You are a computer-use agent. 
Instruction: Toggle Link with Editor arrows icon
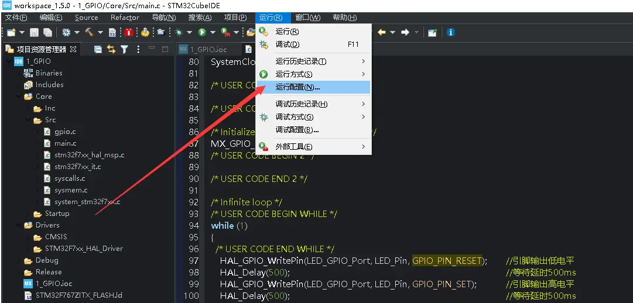point(111,49)
